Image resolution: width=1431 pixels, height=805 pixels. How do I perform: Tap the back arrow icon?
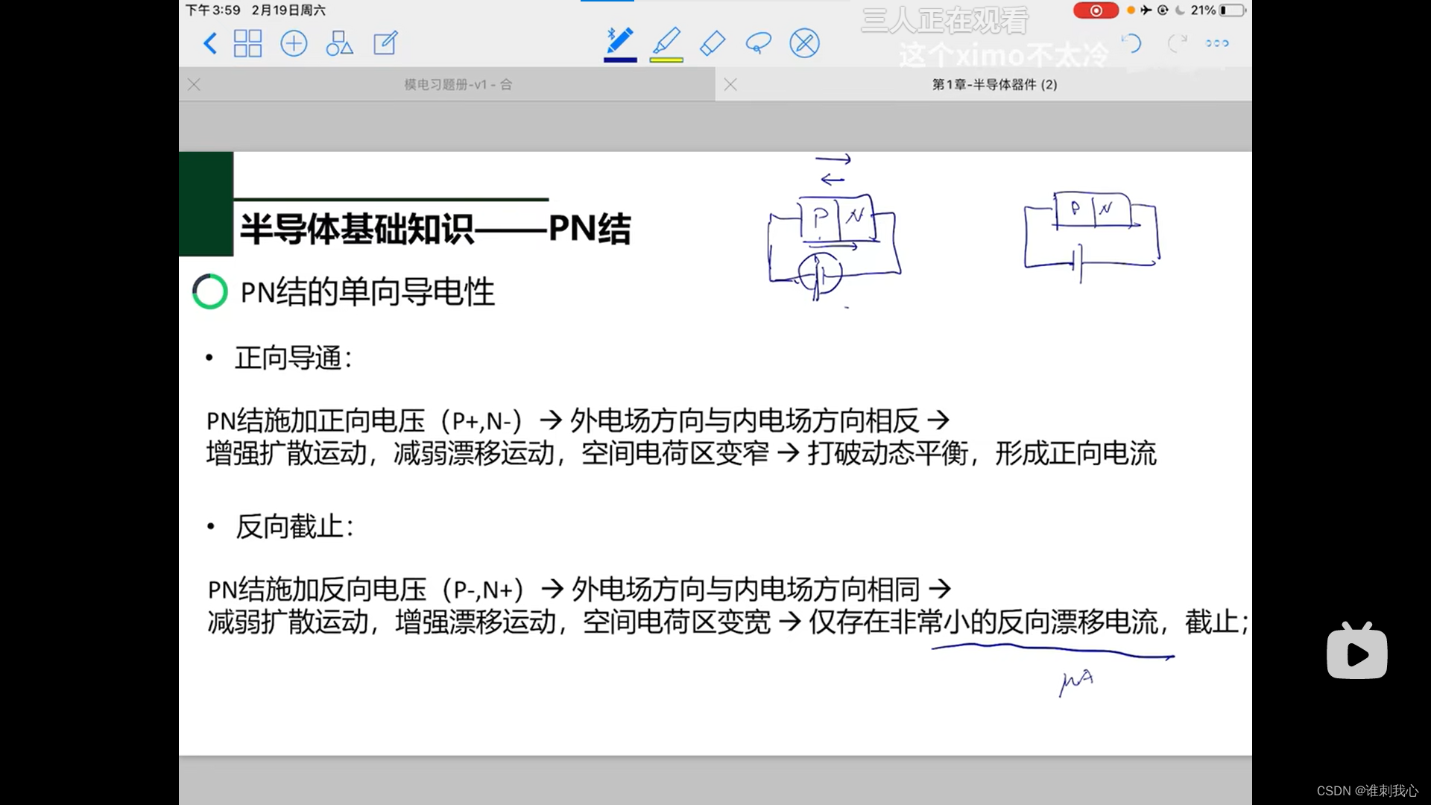coord(210,43)
